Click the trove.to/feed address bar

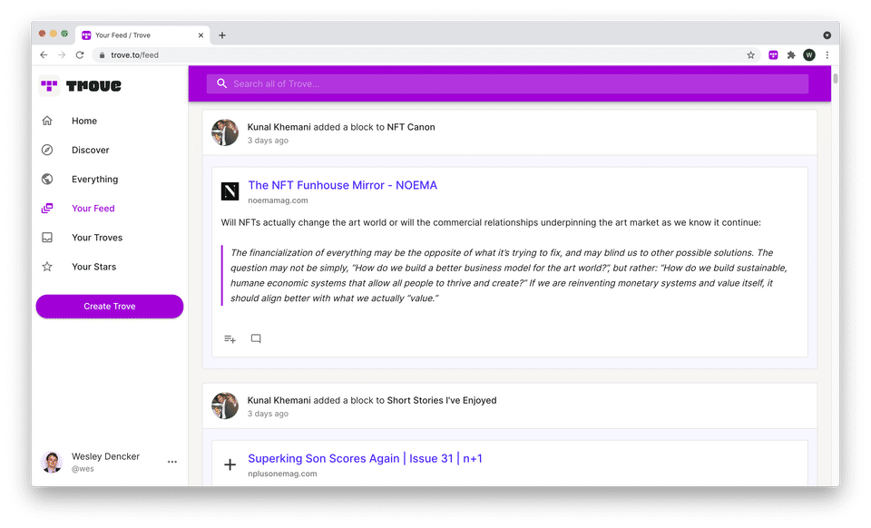click(425, 55)
